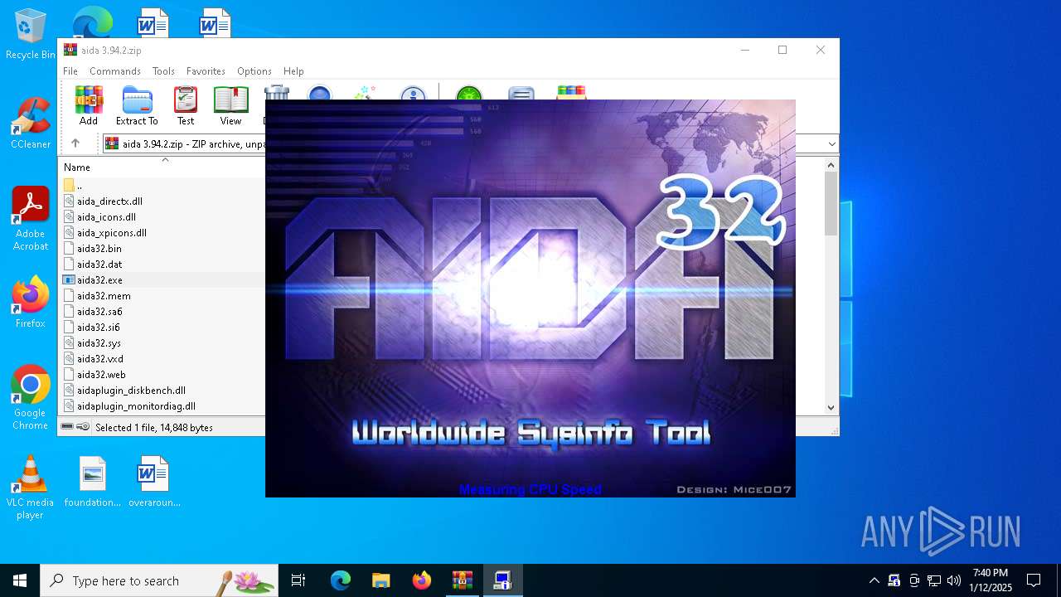The width and height of the screenshot is (1061, 597).
Task: Open File Explorer from the taskbar
Action: [380, 580]
